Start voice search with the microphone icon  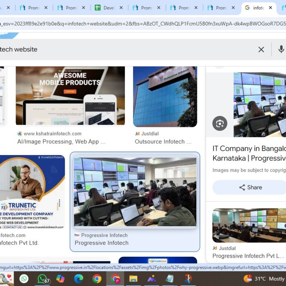click(x=281, y=50)
